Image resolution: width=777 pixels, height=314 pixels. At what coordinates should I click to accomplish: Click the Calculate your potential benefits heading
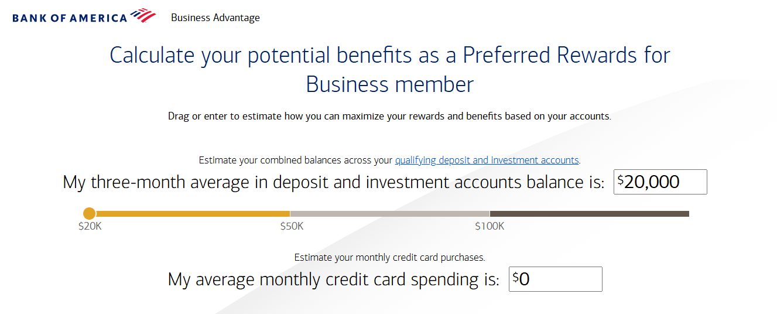[389, 70]
